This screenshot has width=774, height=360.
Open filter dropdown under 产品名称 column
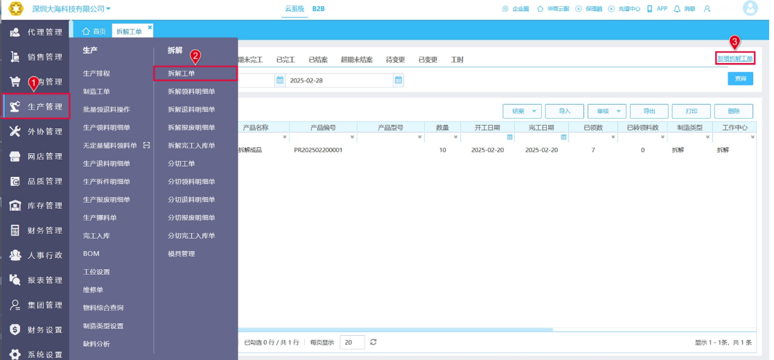point(284,137)
